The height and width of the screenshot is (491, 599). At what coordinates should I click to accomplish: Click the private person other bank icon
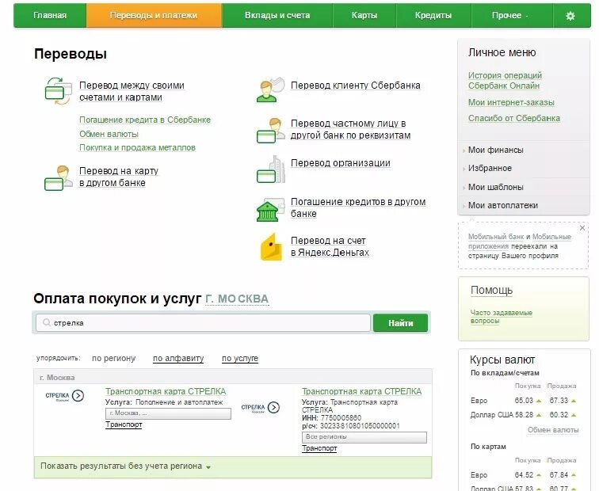(270, 131)
